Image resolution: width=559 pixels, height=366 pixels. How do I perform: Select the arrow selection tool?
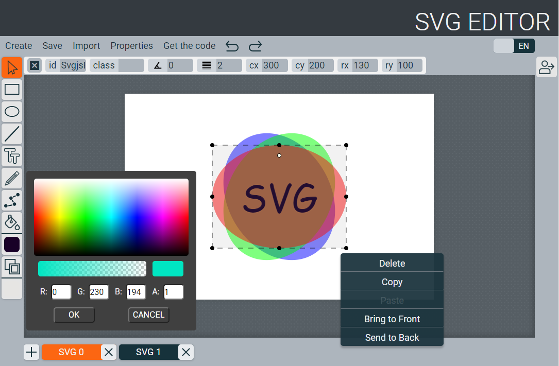coord(11,67)
